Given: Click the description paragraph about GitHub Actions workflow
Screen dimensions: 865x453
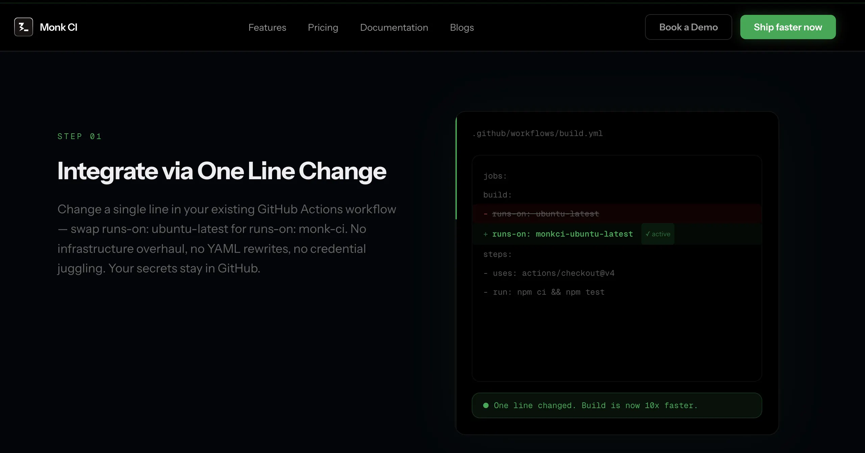Looking at the screenshot, I should click(x=227, y=239).
